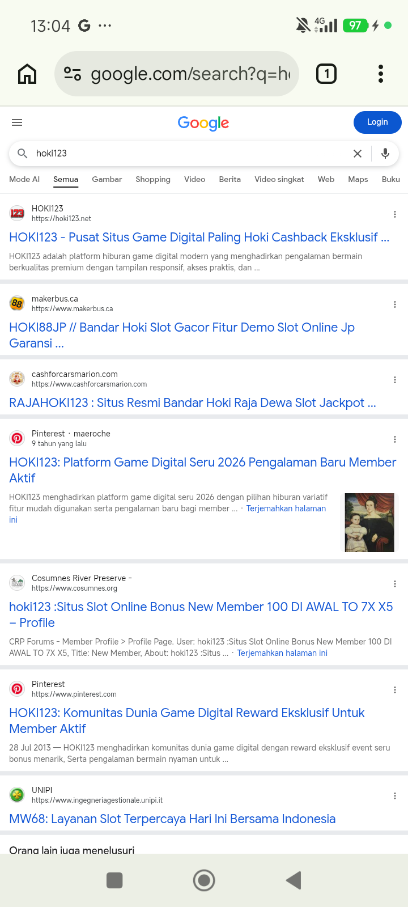Screen dimensions: 408x907
Task: Tap the Chrome home icon
Action: (x=27, y=74)
